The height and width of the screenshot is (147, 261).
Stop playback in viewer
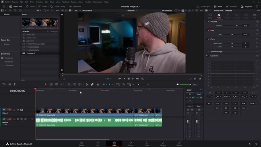[x=128, y=78]
